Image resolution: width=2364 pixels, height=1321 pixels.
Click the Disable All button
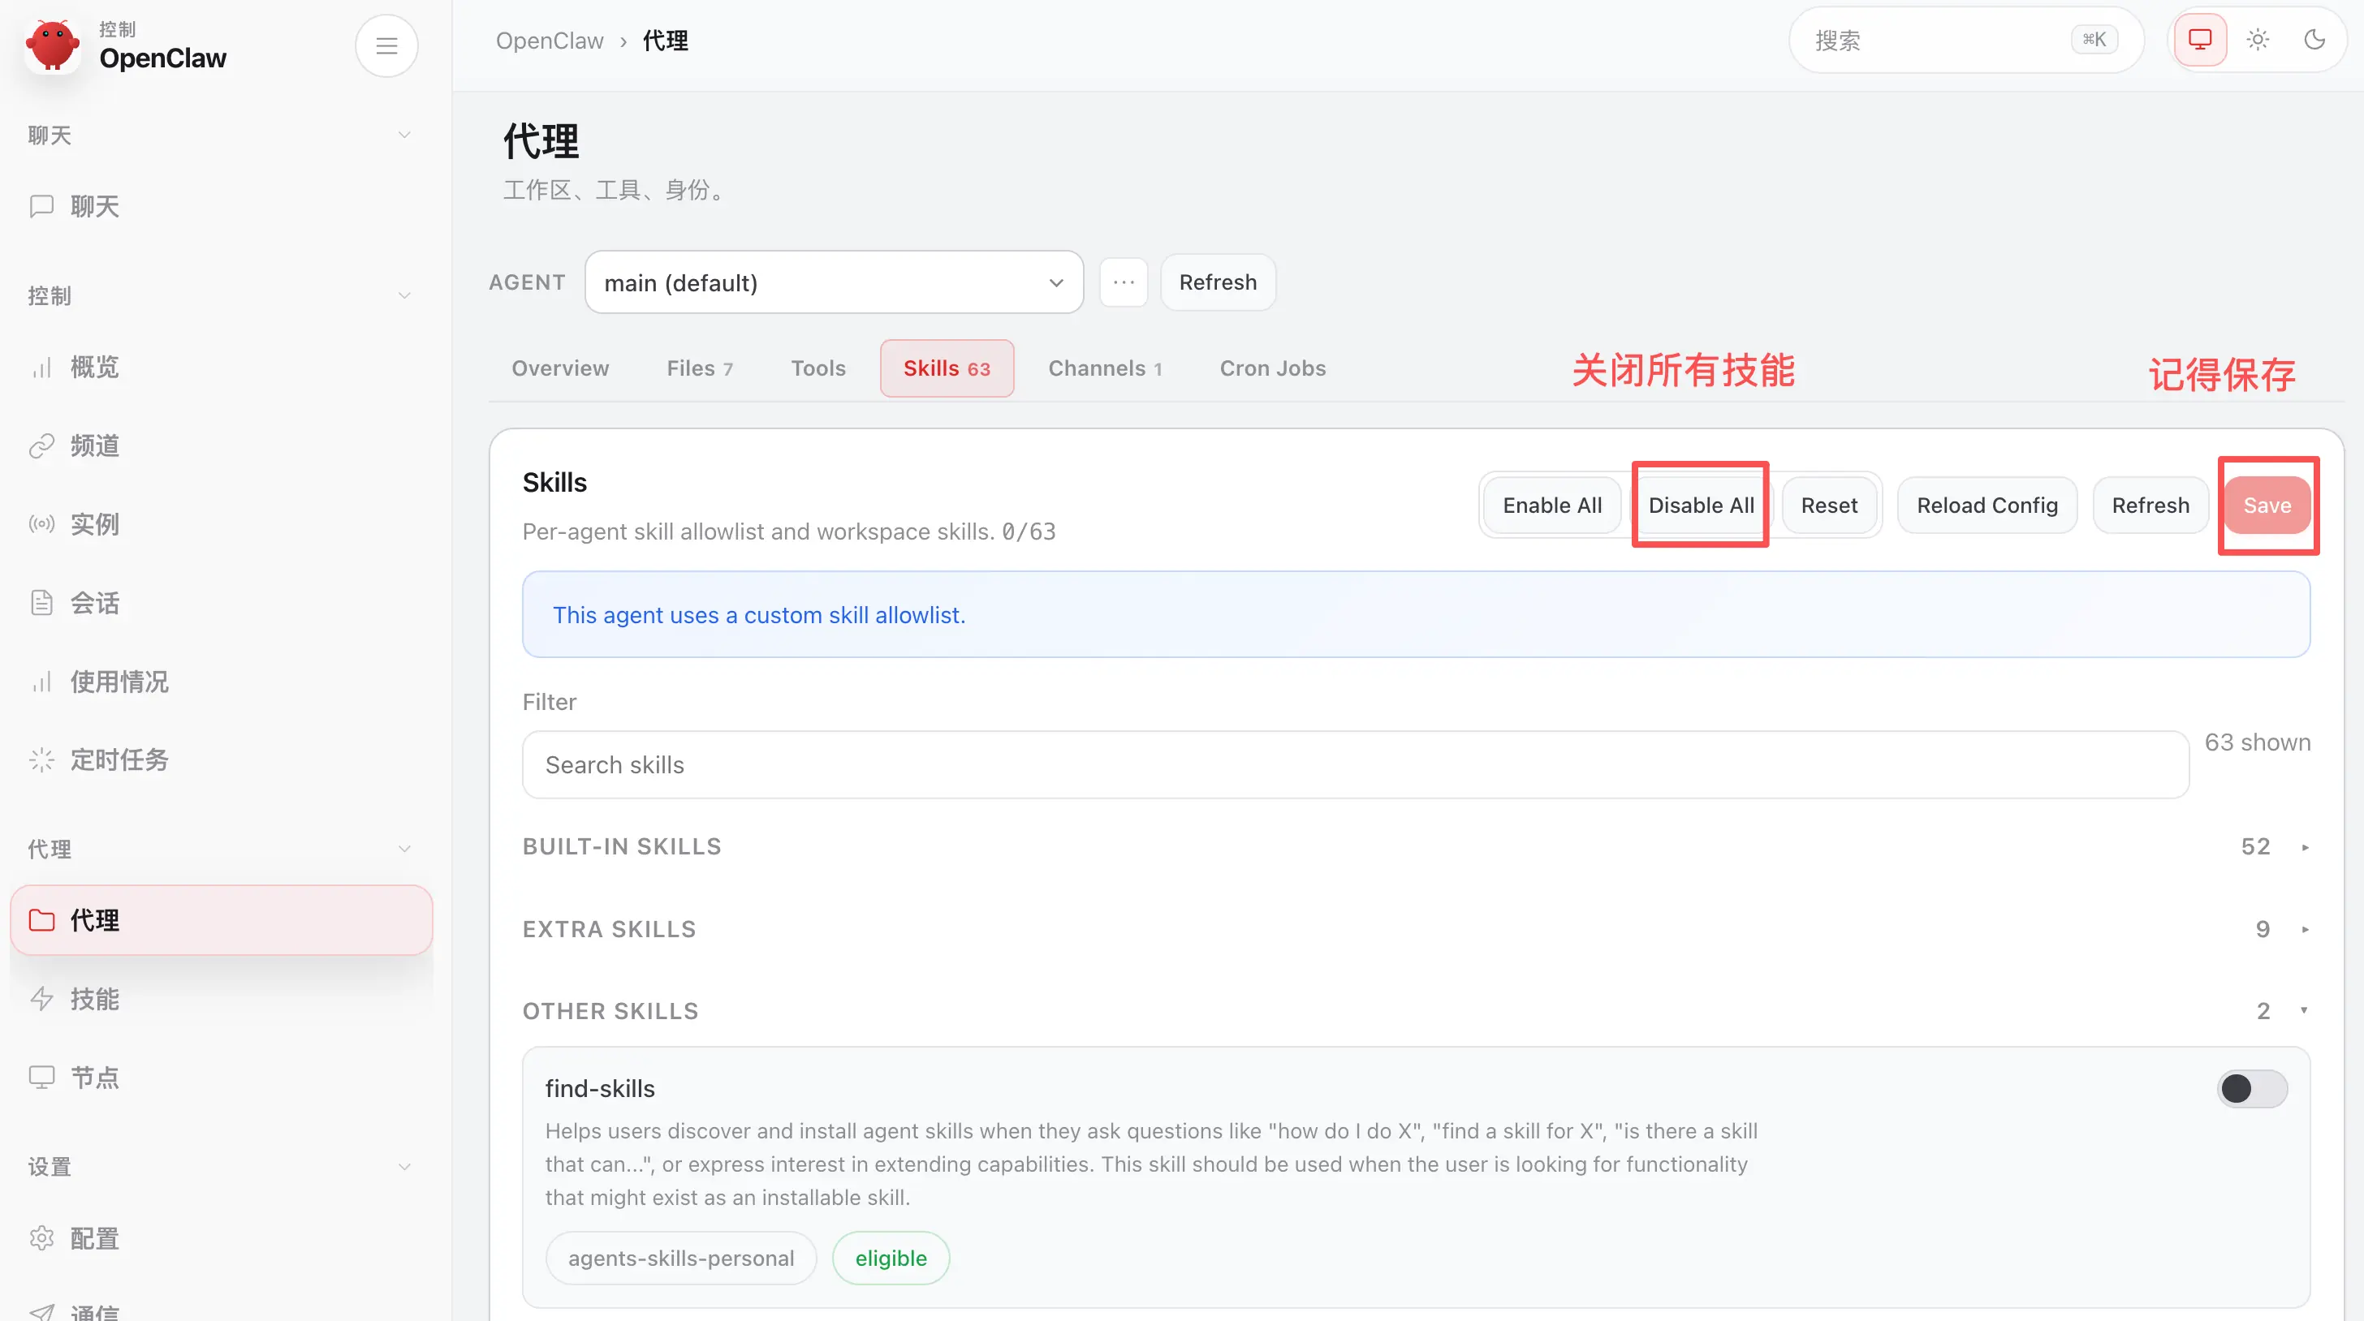click(1701, 505)
